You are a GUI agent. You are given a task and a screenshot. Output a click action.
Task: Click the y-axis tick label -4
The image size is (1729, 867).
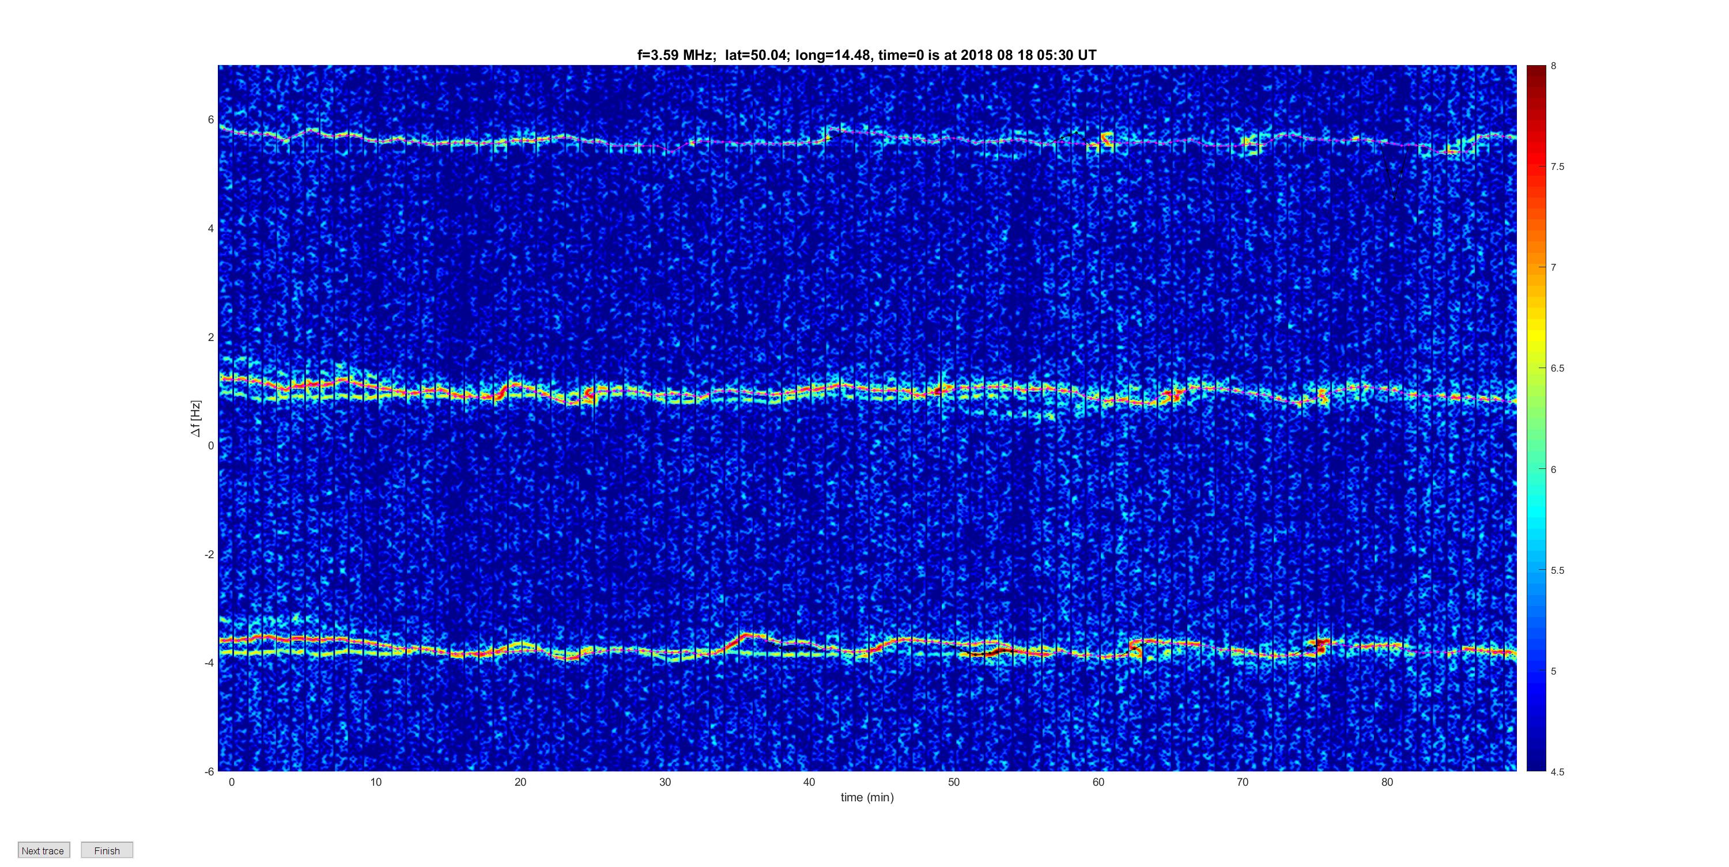point(209,663)
